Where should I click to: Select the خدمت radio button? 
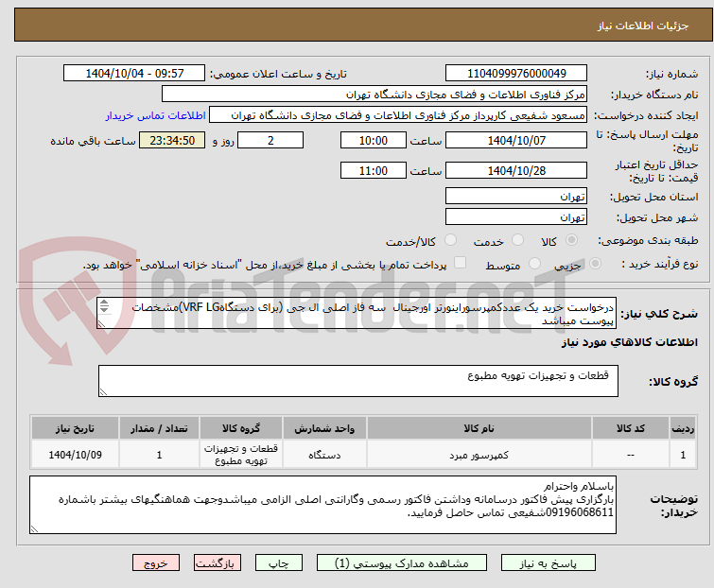[517, 240]
